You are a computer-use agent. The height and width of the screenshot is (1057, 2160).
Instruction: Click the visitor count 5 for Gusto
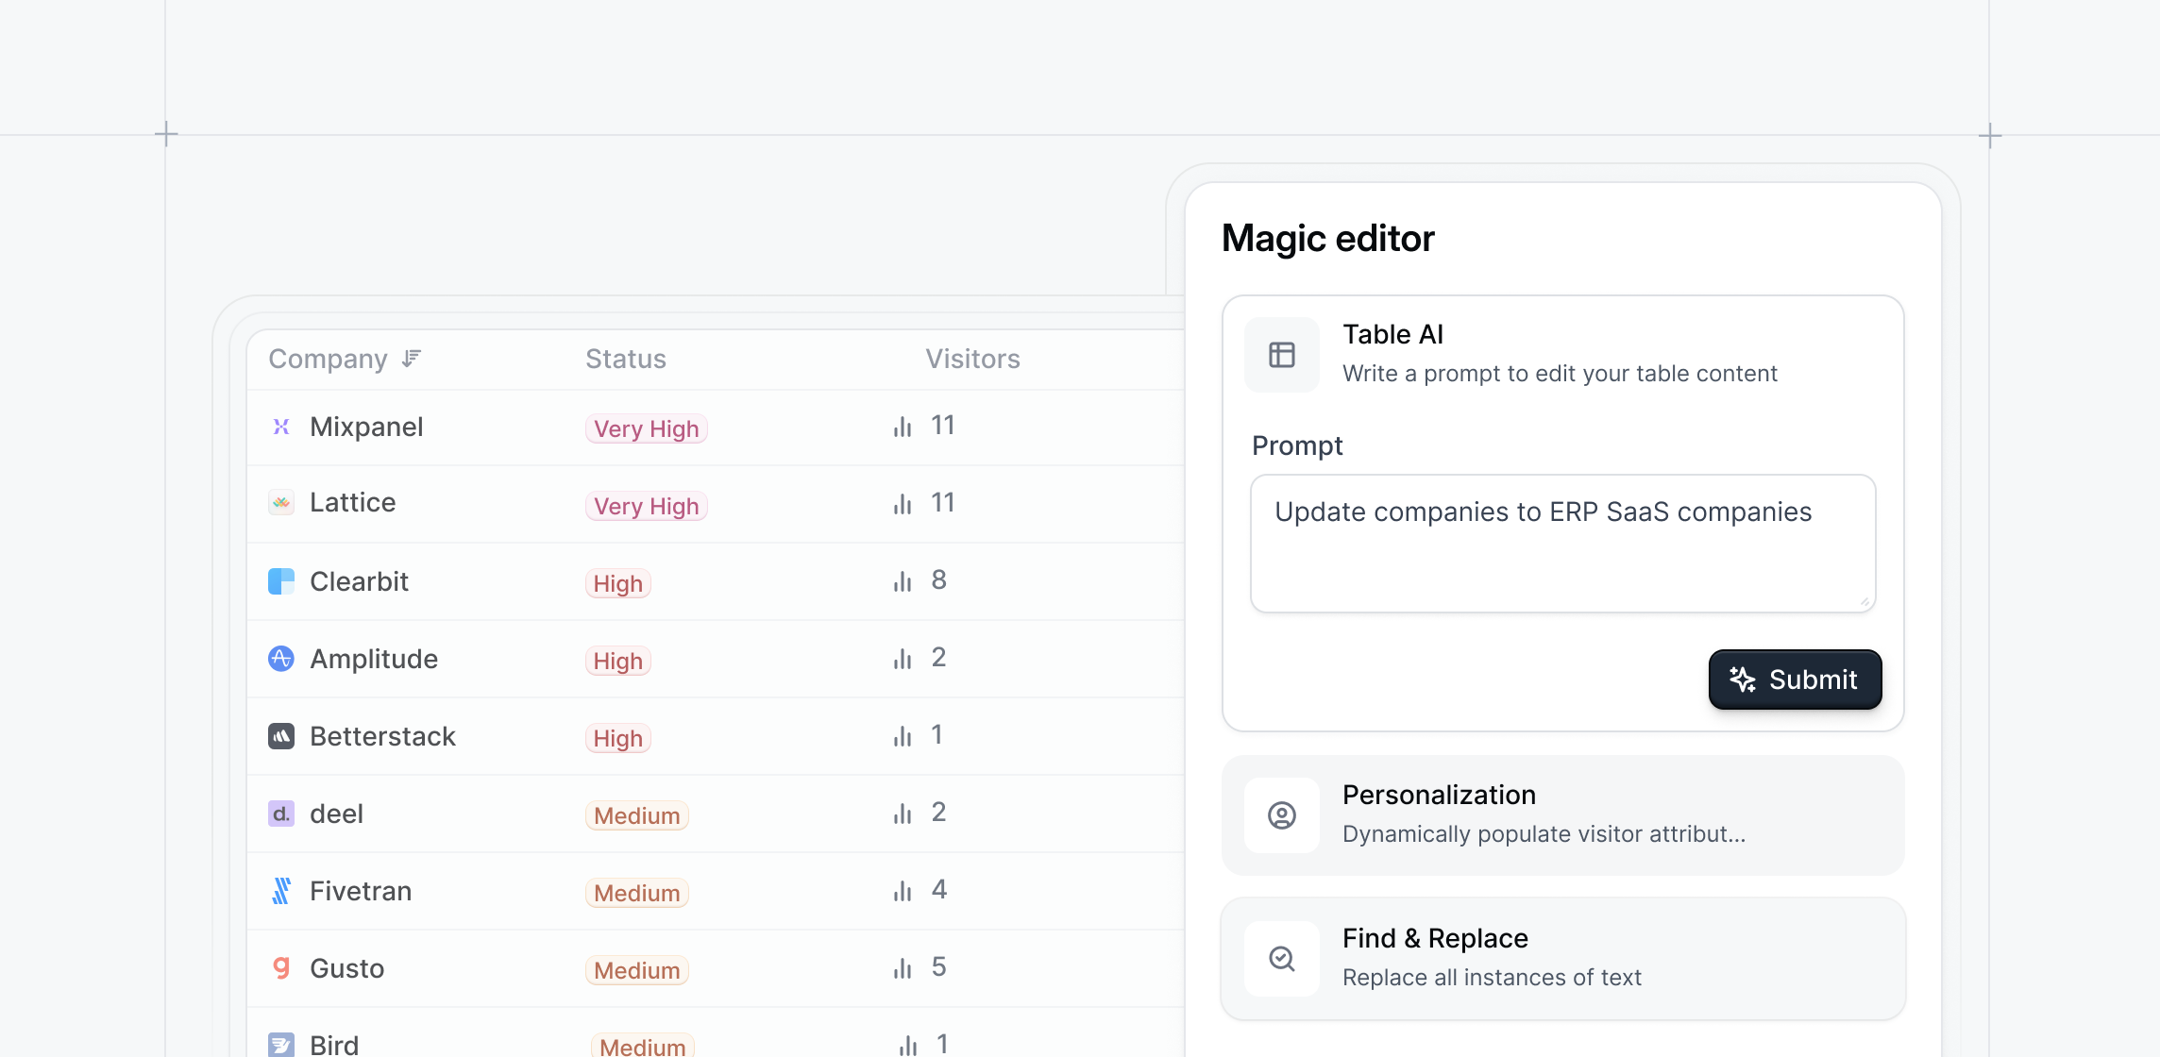[x=938, y=966]
